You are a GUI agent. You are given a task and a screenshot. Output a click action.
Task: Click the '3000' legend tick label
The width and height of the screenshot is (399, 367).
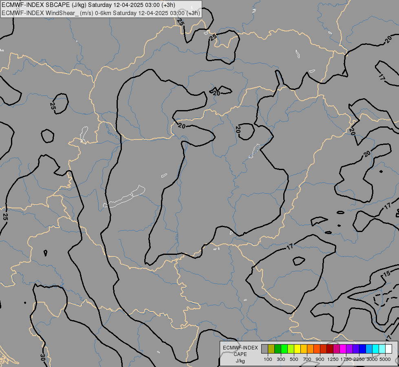(x=372, y=359)
